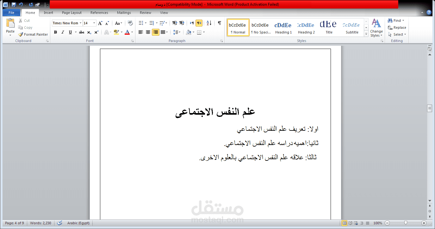Open the Line Spacing dropdown
The height and width of the screenshot is (229, 435).
(179, 32)
